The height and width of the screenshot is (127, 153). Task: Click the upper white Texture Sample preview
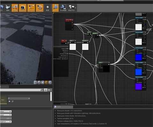139,27
